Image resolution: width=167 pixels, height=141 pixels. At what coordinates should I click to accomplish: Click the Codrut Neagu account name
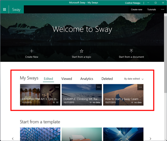132,3
